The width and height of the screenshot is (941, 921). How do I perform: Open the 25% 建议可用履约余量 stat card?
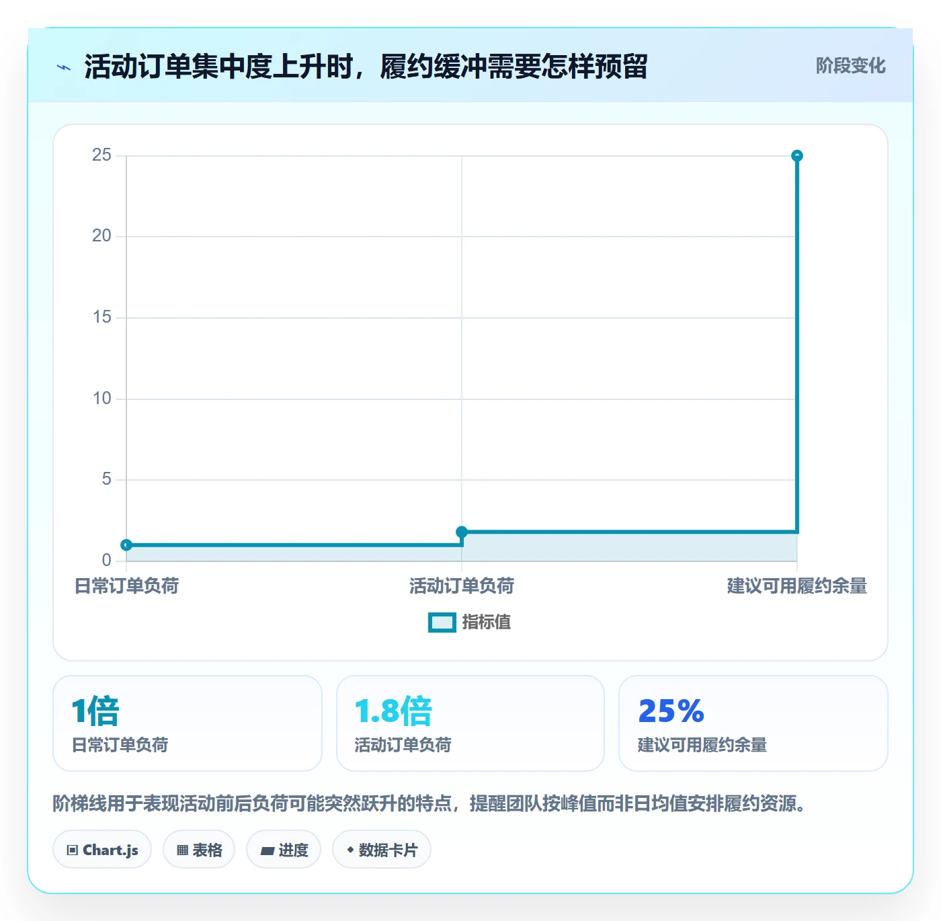753,723
